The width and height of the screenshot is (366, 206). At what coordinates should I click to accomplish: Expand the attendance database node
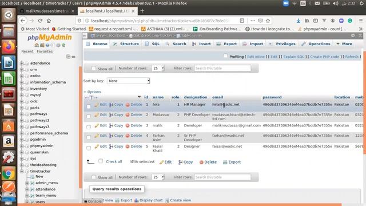click(22, 63)
